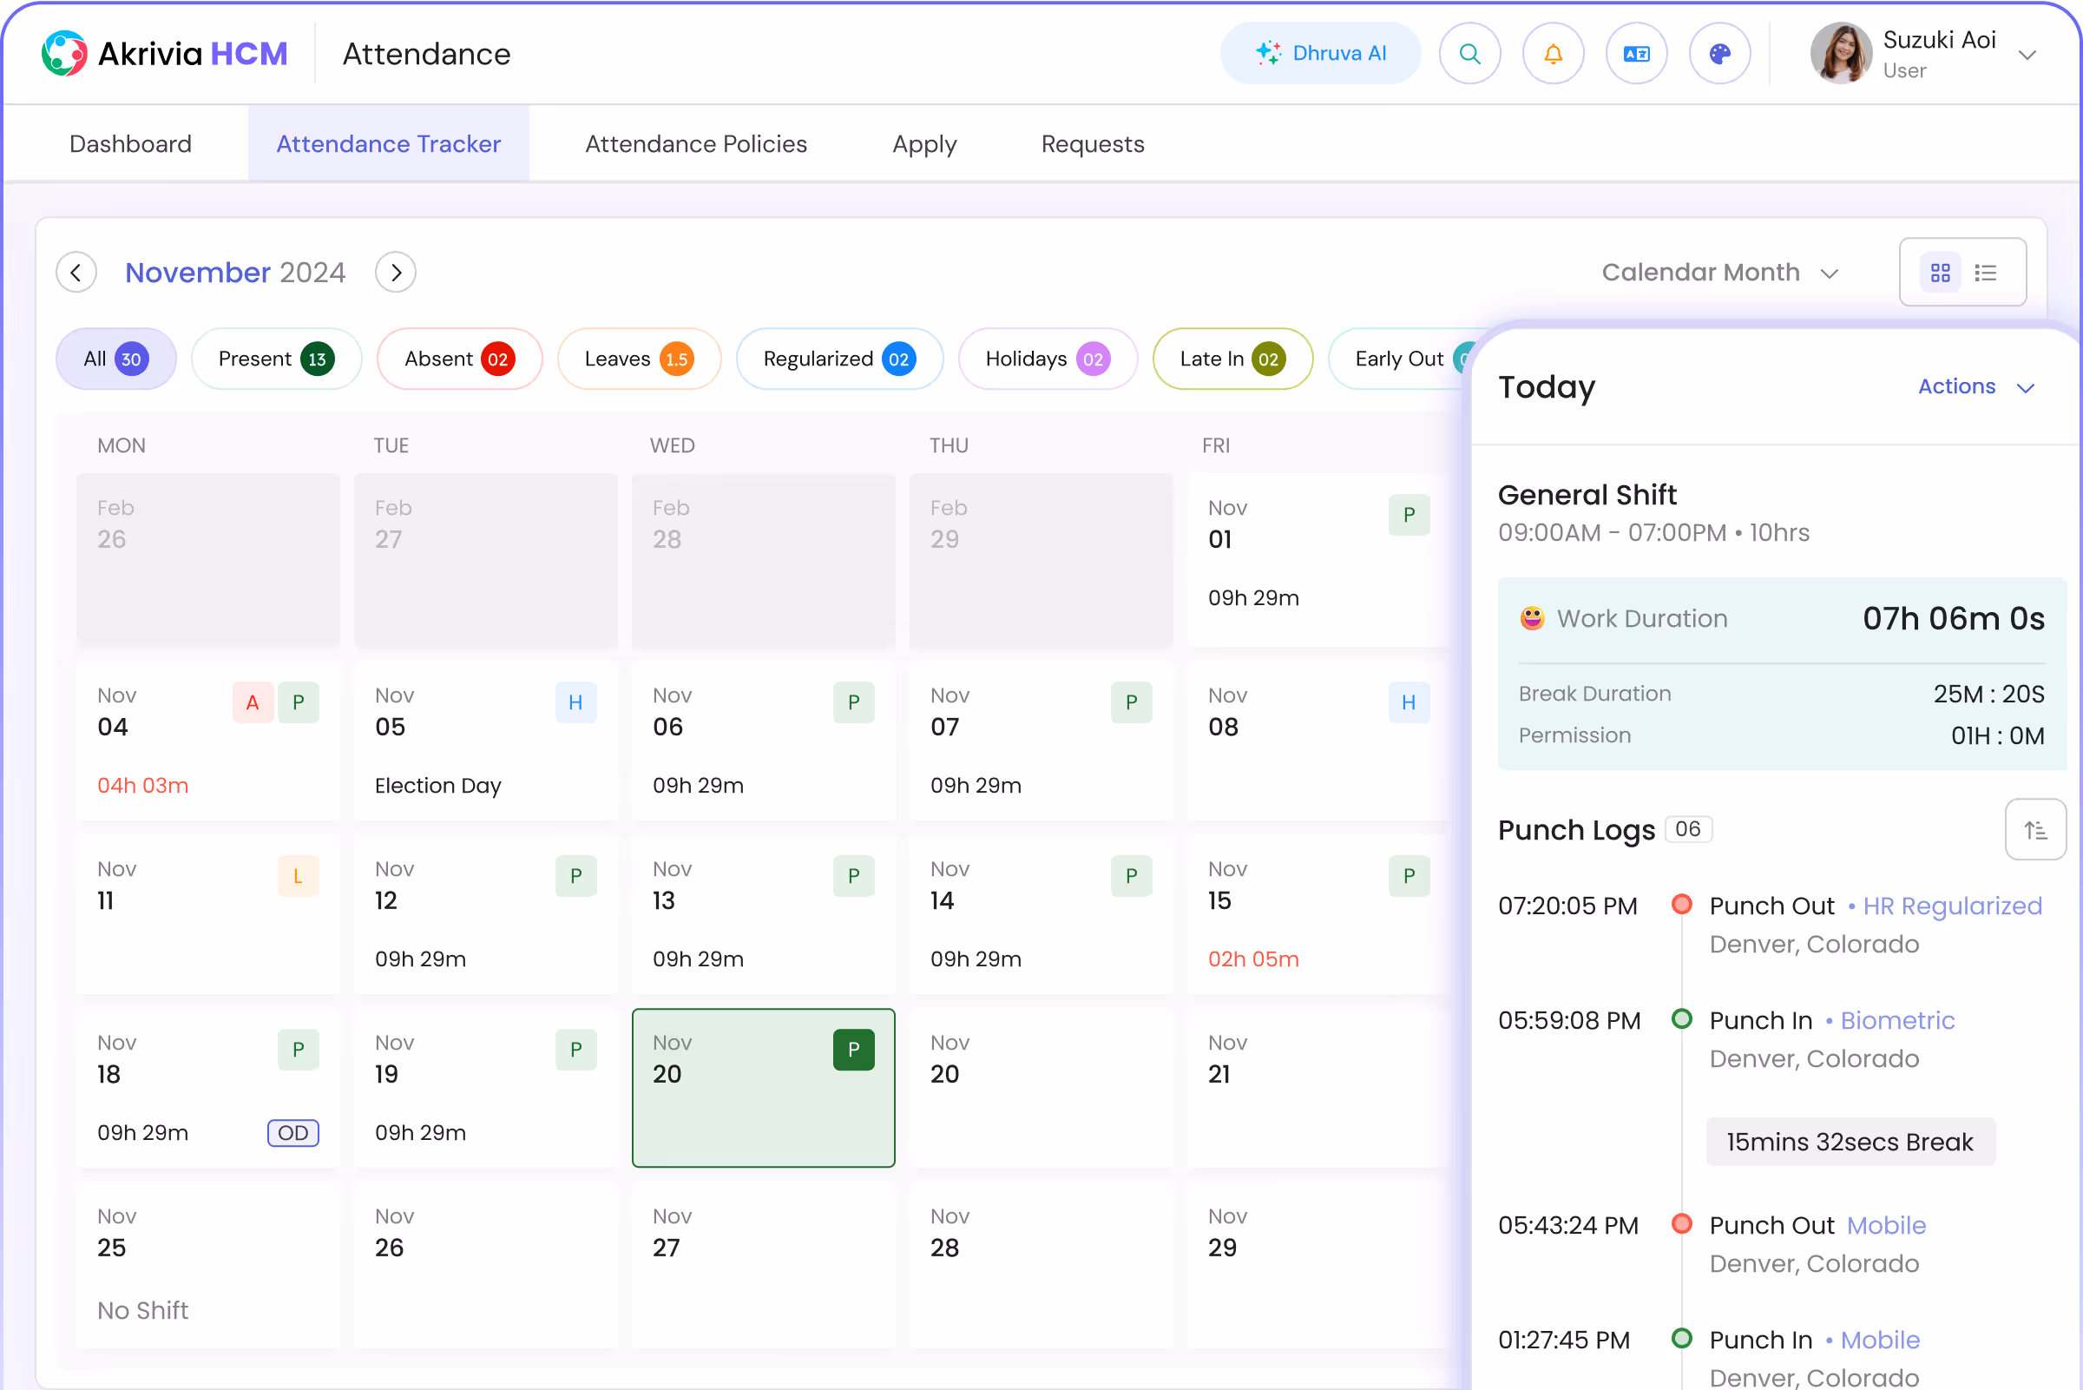Switch to grid calendar view
This screenshot has height=1390, width=2083.
point(1940,272)
